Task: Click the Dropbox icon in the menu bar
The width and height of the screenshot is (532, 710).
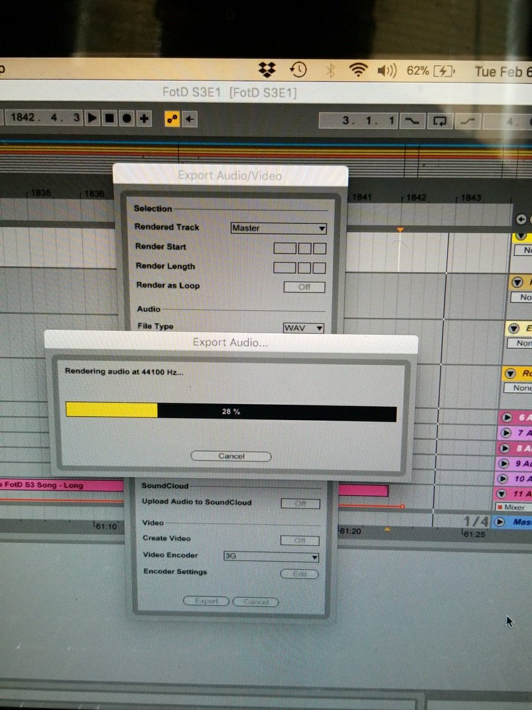Action: point(267,69)
